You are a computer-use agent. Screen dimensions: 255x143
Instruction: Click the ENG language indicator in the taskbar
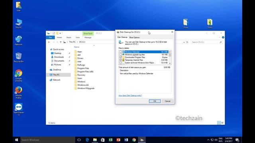[x=220, y=140]
